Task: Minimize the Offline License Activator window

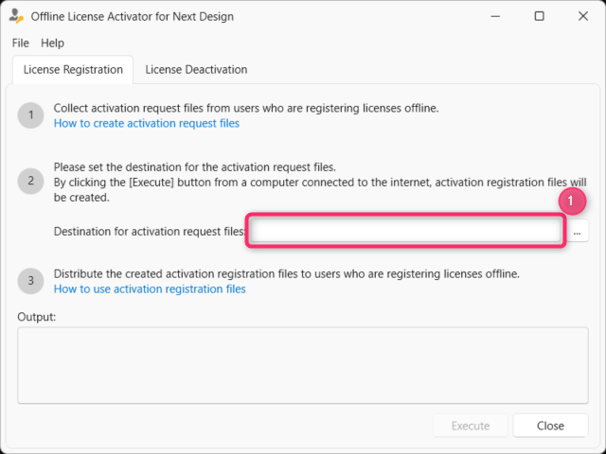Action: pos(495,16)
